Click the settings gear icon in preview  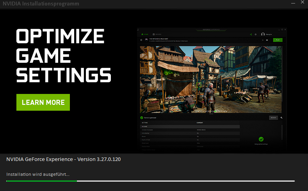(x=256, y=34)
